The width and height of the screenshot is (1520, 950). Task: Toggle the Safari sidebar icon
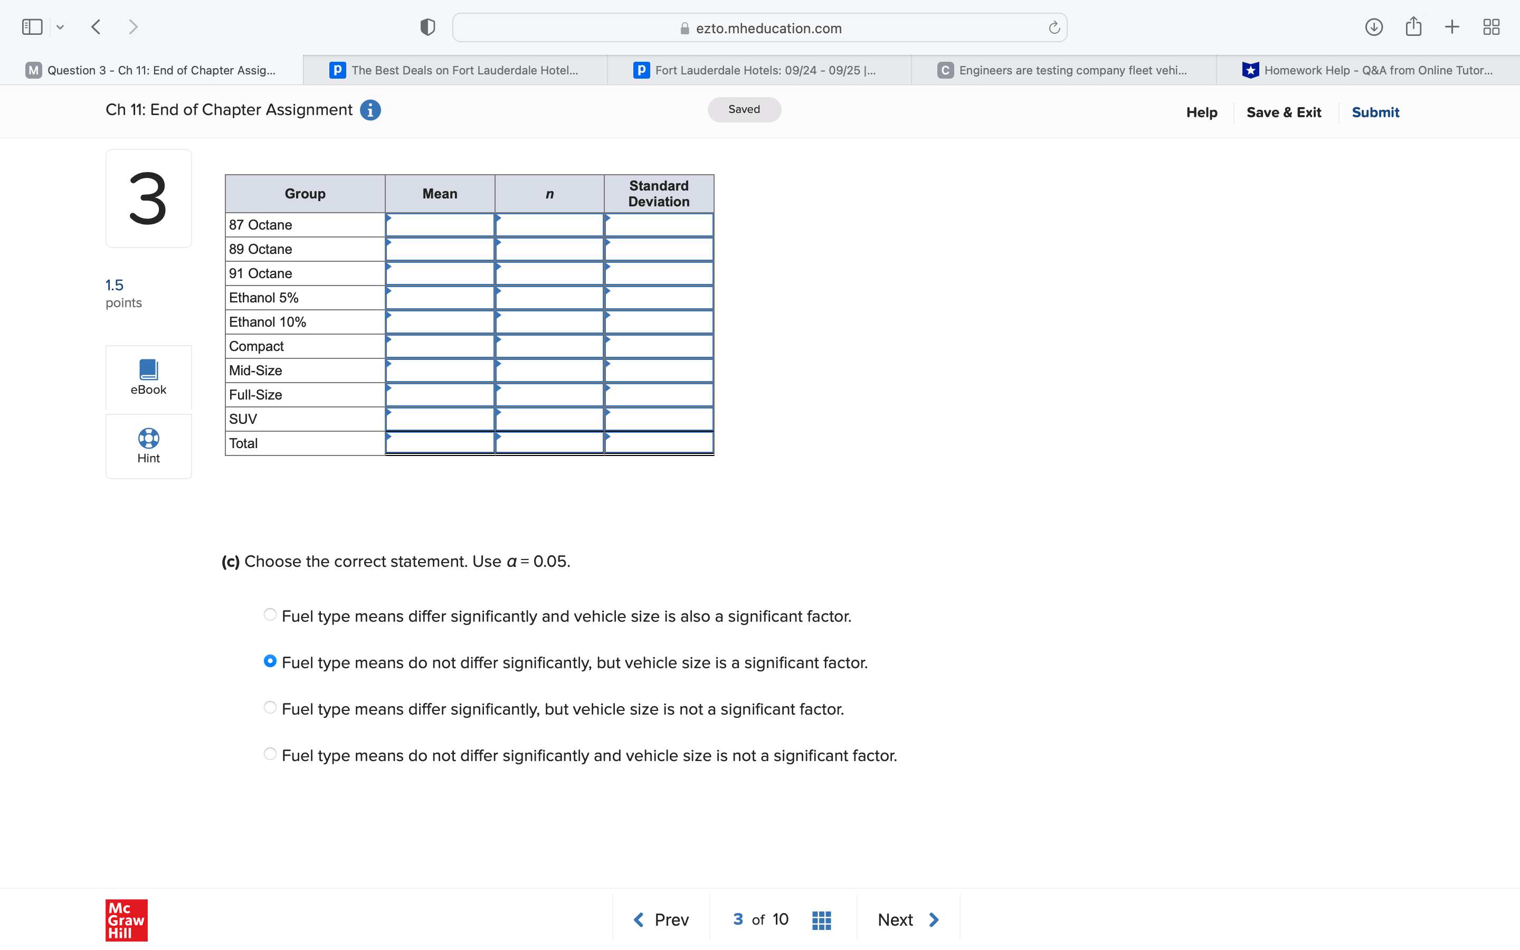point(32,26)
